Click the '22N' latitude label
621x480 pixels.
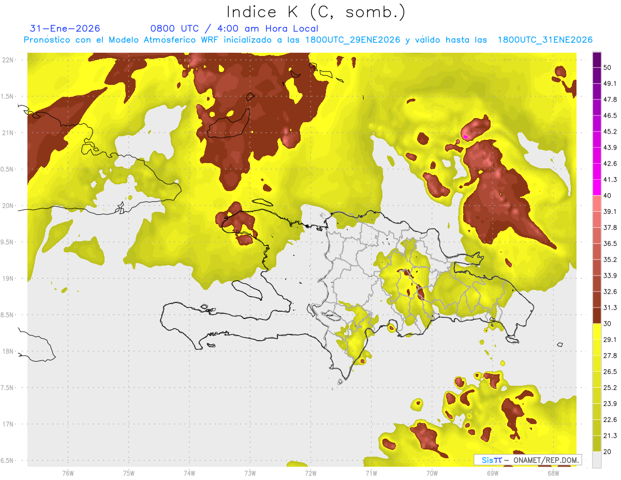click(x=8, y=60)
